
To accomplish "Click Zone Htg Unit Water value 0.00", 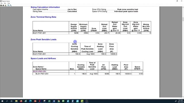I will (x=139, y=33).
